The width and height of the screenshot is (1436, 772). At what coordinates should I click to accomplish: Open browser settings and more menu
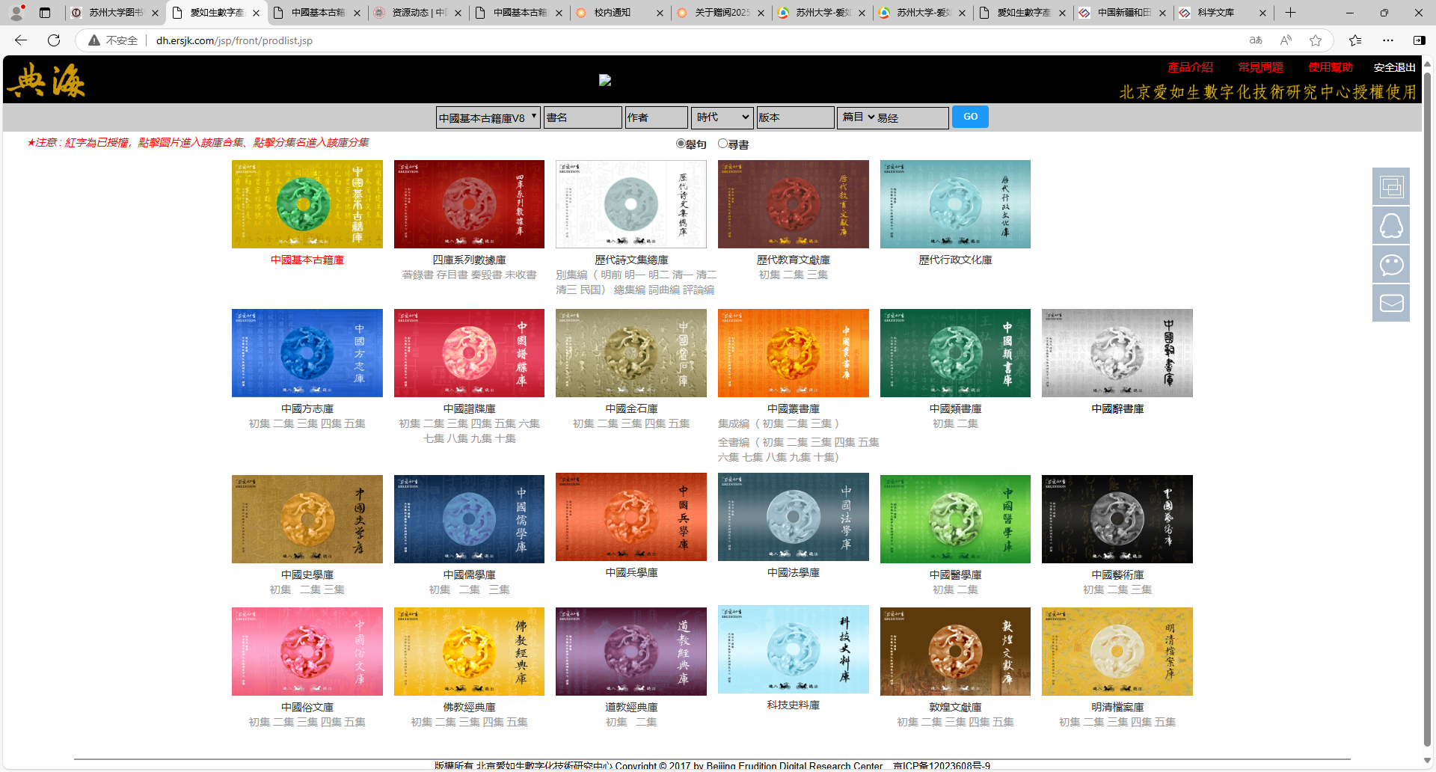point(1388,40)
